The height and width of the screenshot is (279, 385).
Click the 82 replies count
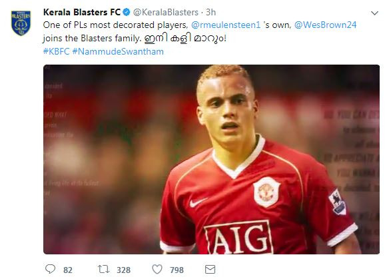click(x=68, y=270)
